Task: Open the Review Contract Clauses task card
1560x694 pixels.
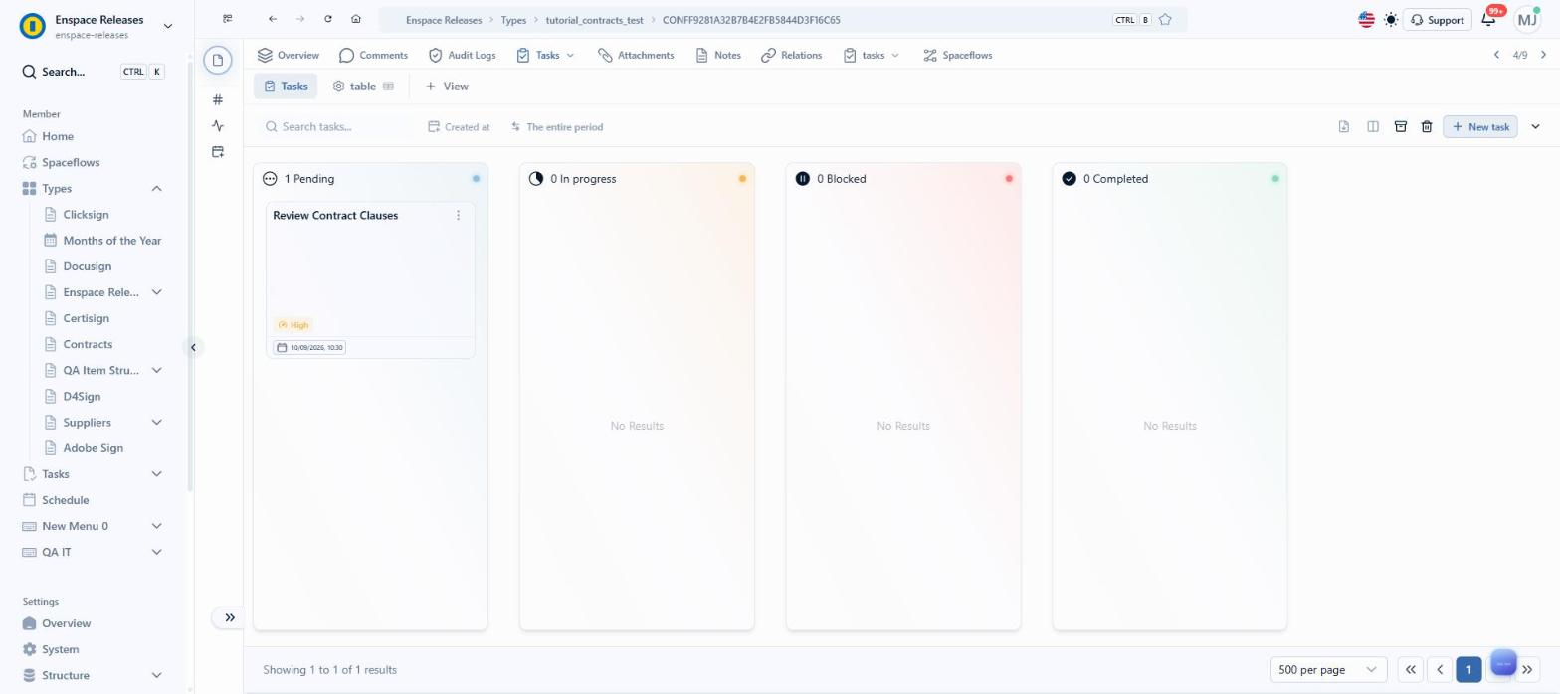Action: point(370,279)
